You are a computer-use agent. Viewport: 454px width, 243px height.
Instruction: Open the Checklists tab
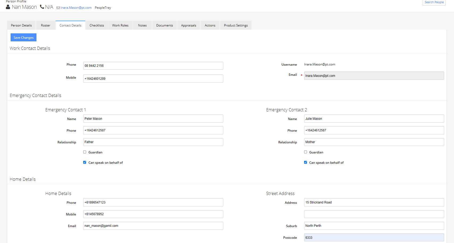(x=96, y=25)
